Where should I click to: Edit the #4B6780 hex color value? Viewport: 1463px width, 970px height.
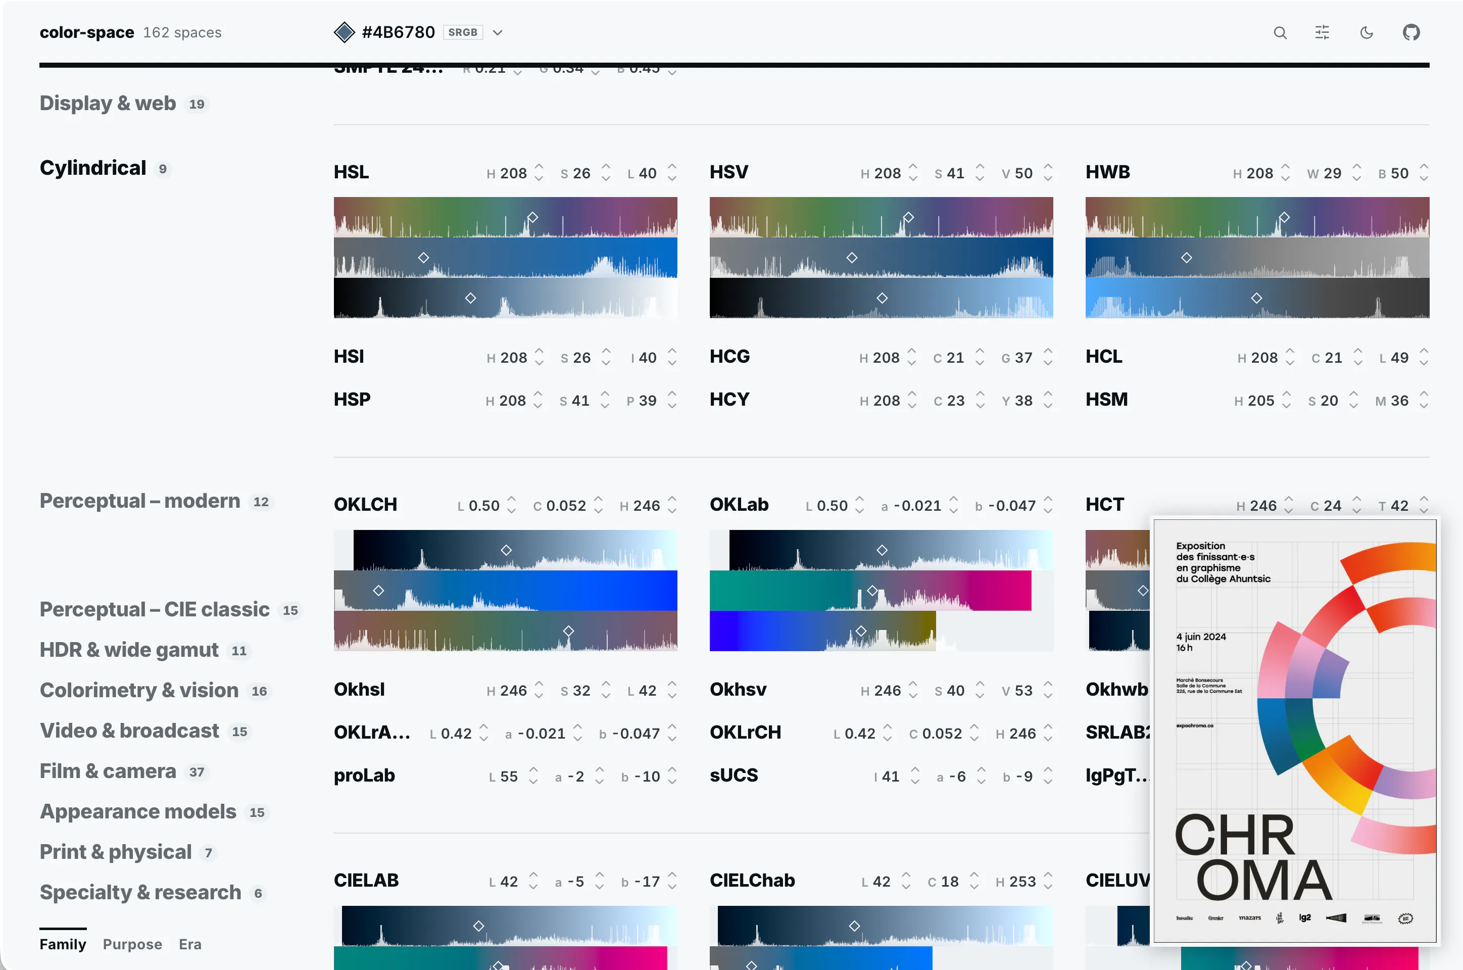[399, 32]
